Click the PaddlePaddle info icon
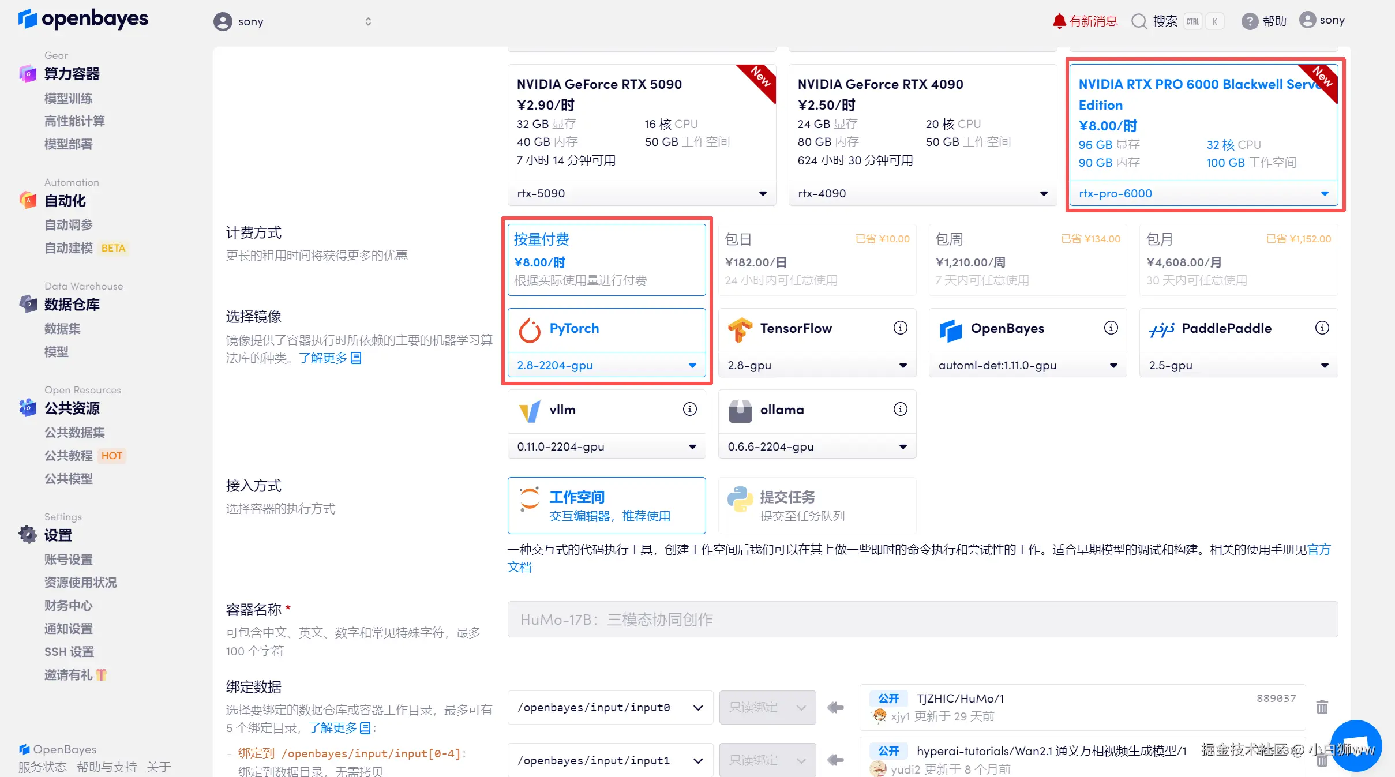The height and width of the screenshot is (777, 1395). pyautogui.click(x=1322, y=328)
